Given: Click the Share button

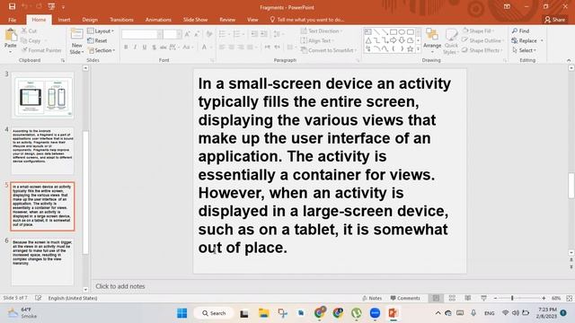Looking at the screenshot, I should (554, 20).
